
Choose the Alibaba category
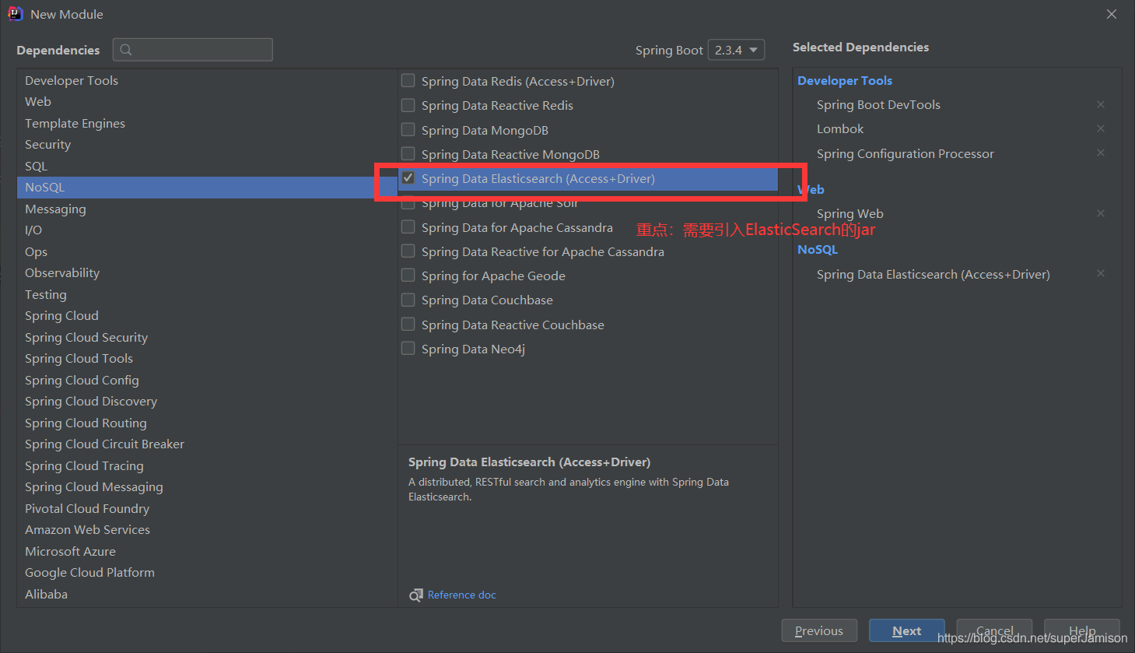[x=207, y=594]
